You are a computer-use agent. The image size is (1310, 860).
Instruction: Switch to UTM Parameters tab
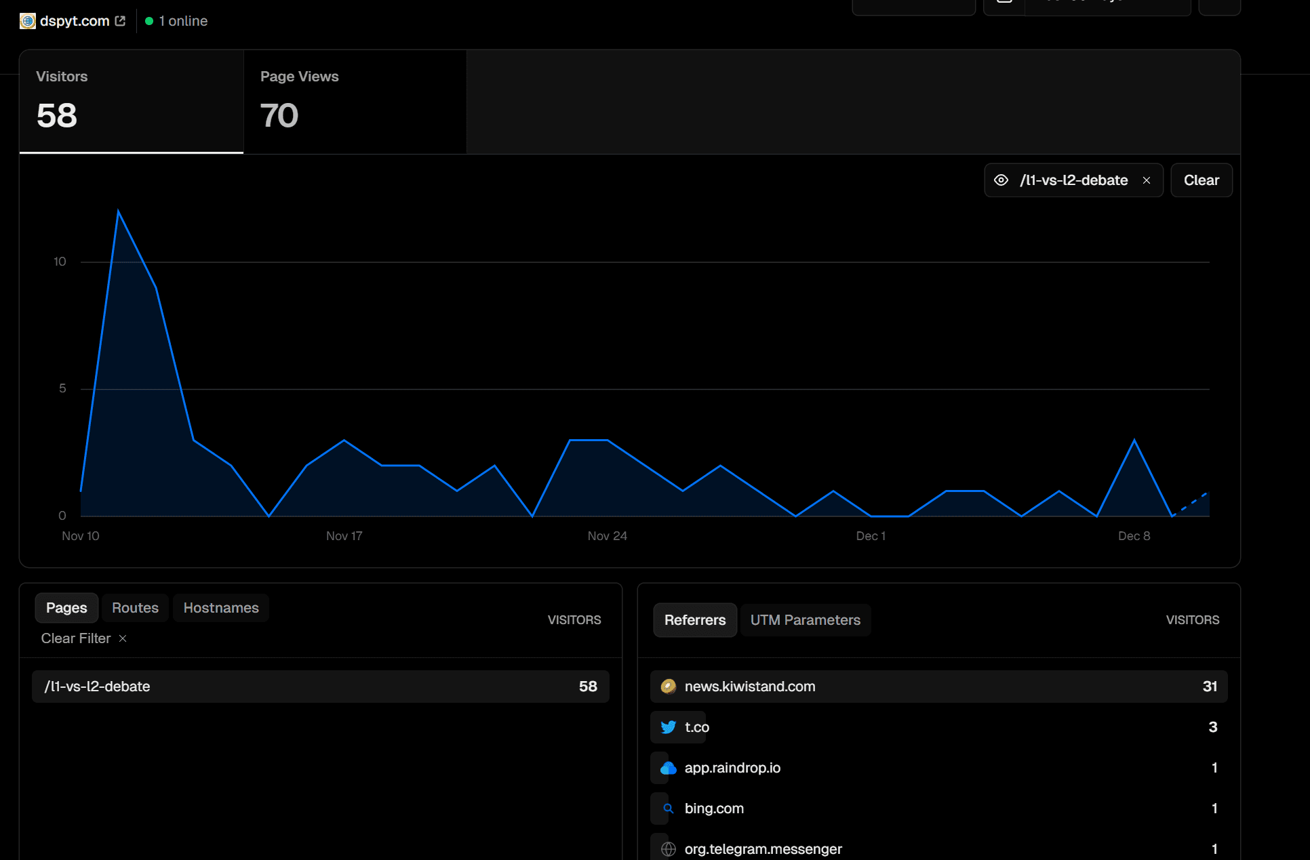click(x=805, y=620)
